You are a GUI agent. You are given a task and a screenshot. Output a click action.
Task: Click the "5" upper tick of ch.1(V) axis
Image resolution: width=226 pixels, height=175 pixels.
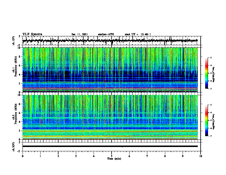pos(20,37)
